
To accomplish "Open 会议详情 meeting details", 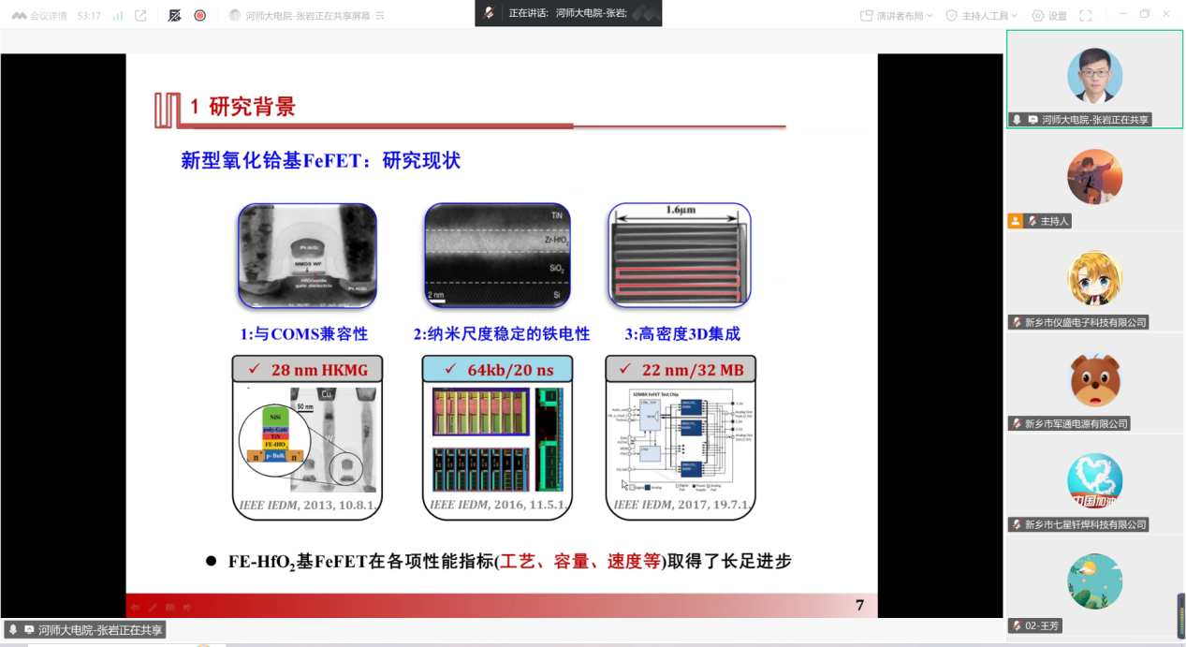I will pyautogui.click(x=43, y=16).
